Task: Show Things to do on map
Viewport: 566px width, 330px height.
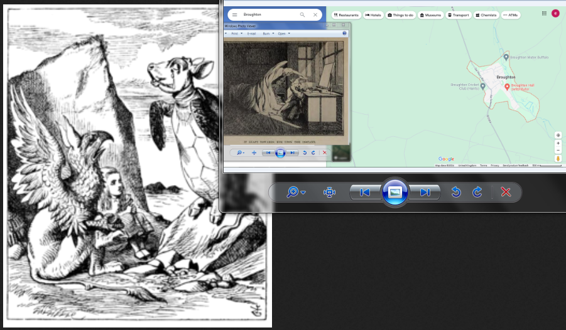Action: click(401, 15)
